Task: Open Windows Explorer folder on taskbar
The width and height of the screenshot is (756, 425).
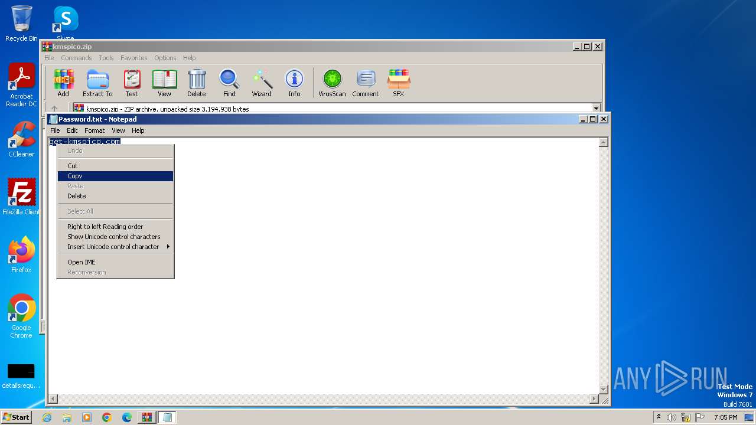Action: pyautogui.click(x=67, y=417)
